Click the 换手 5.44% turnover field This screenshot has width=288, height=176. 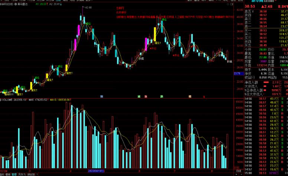point(255,70)
